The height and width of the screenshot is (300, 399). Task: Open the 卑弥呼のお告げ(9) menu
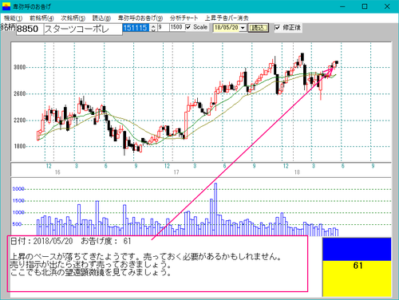[x=140, y=18]
